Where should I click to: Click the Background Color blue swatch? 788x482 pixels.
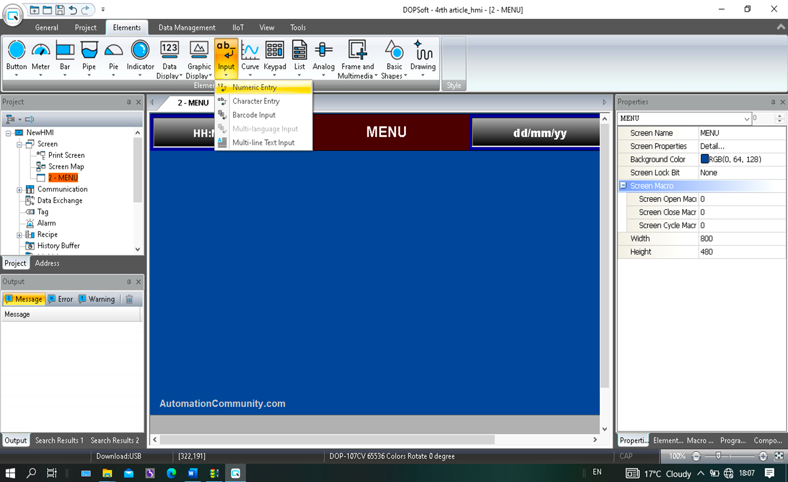(705, 159)
